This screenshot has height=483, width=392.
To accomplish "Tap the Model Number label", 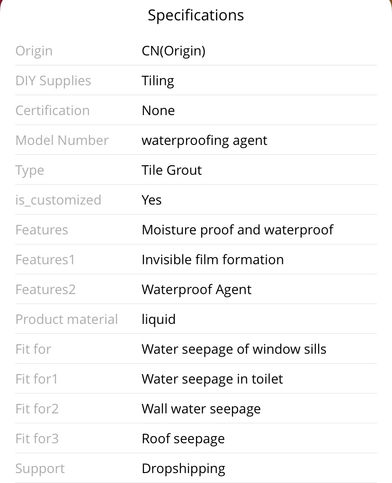I will (62, 140).
